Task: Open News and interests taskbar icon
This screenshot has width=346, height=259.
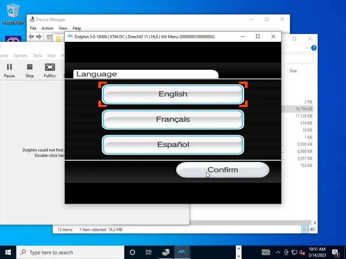Action: [x=266, y=252]
